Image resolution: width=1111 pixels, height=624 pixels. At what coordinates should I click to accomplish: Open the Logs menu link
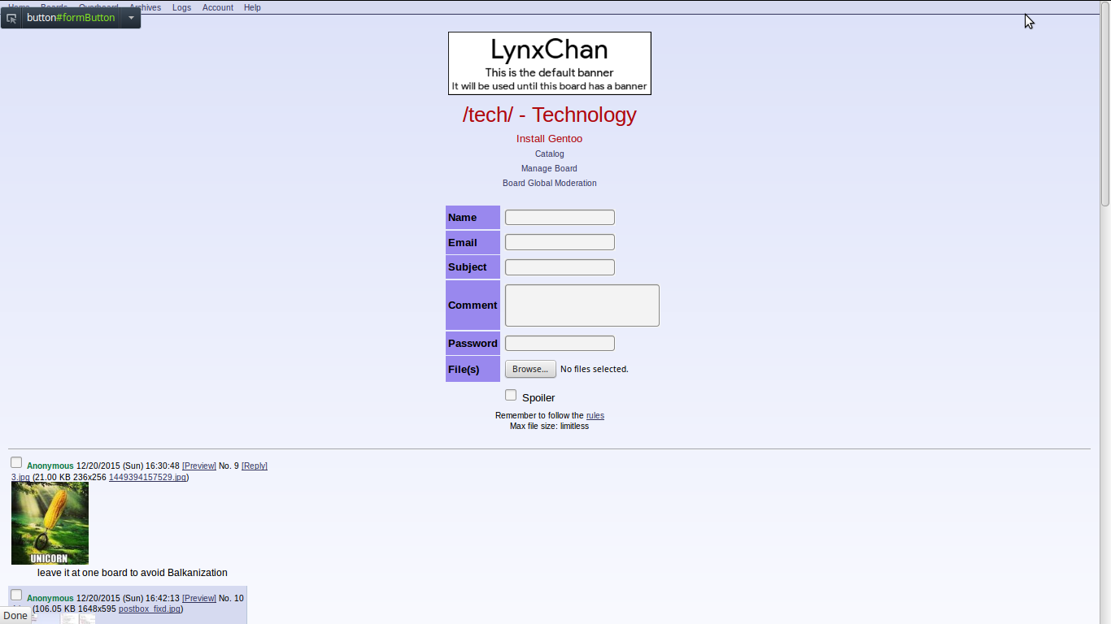(x=182, y=7)
